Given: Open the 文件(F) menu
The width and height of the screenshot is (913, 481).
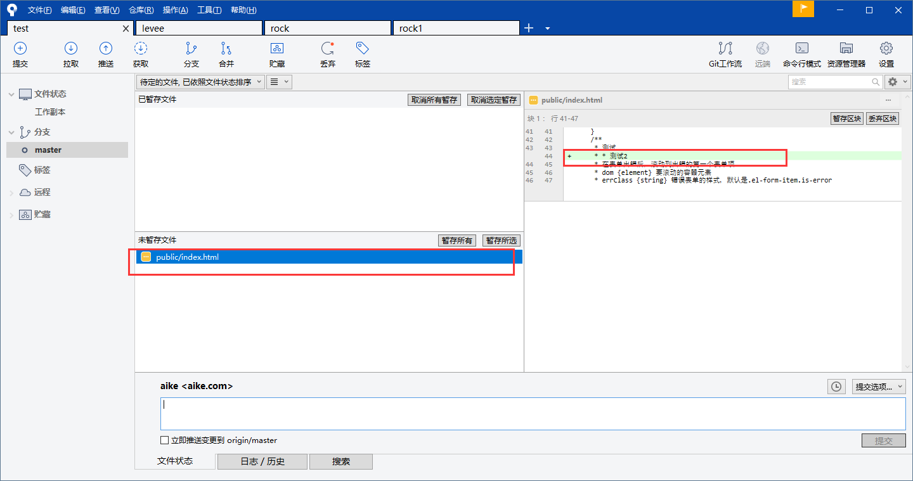Looking at the screenshot, I should [x=40, y=10].
